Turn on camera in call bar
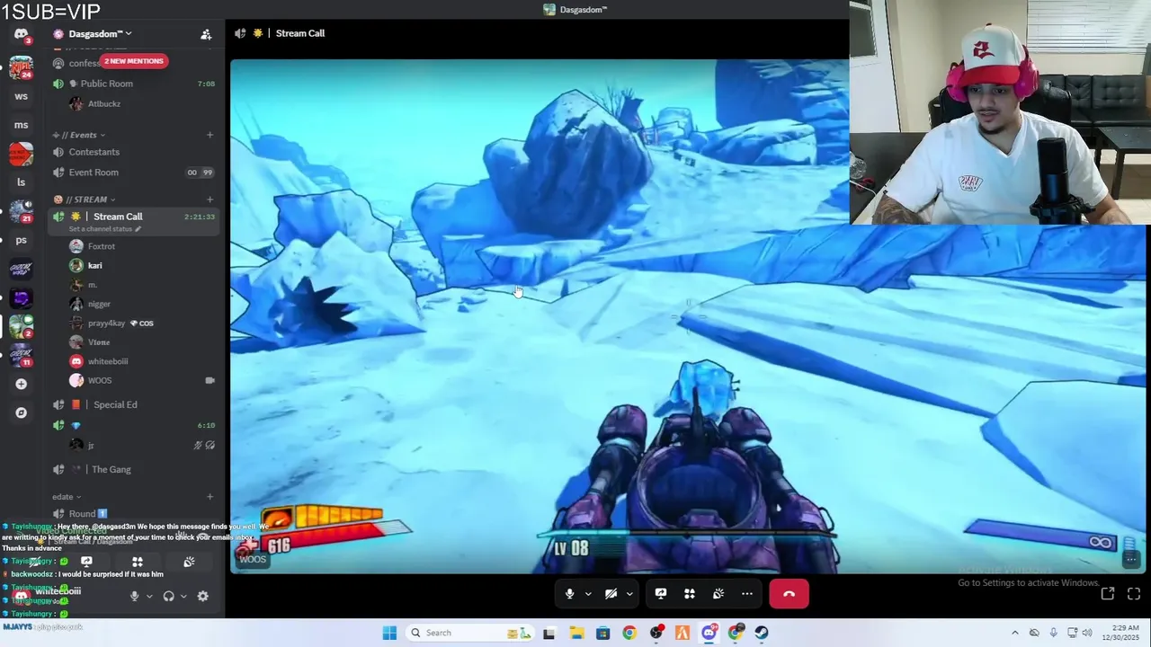Viewport: 1151px width, 647px height. click(x=611, y=594)
